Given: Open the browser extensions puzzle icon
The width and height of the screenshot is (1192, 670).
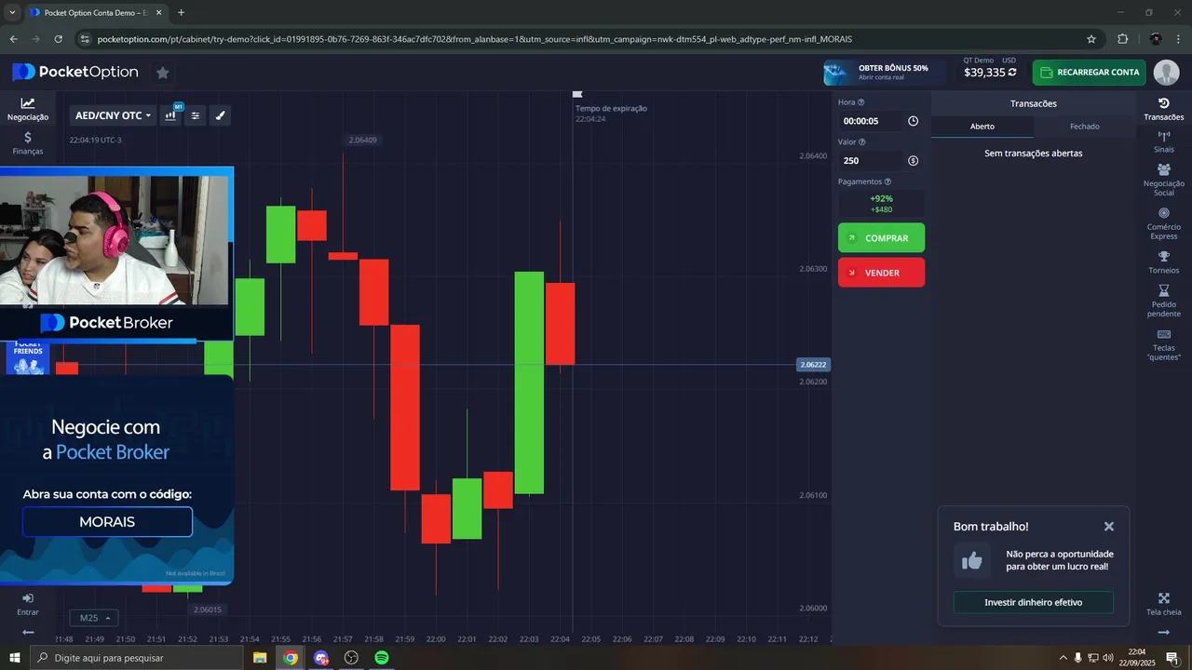Looking at the screenshot, I should coord(1122,39).
